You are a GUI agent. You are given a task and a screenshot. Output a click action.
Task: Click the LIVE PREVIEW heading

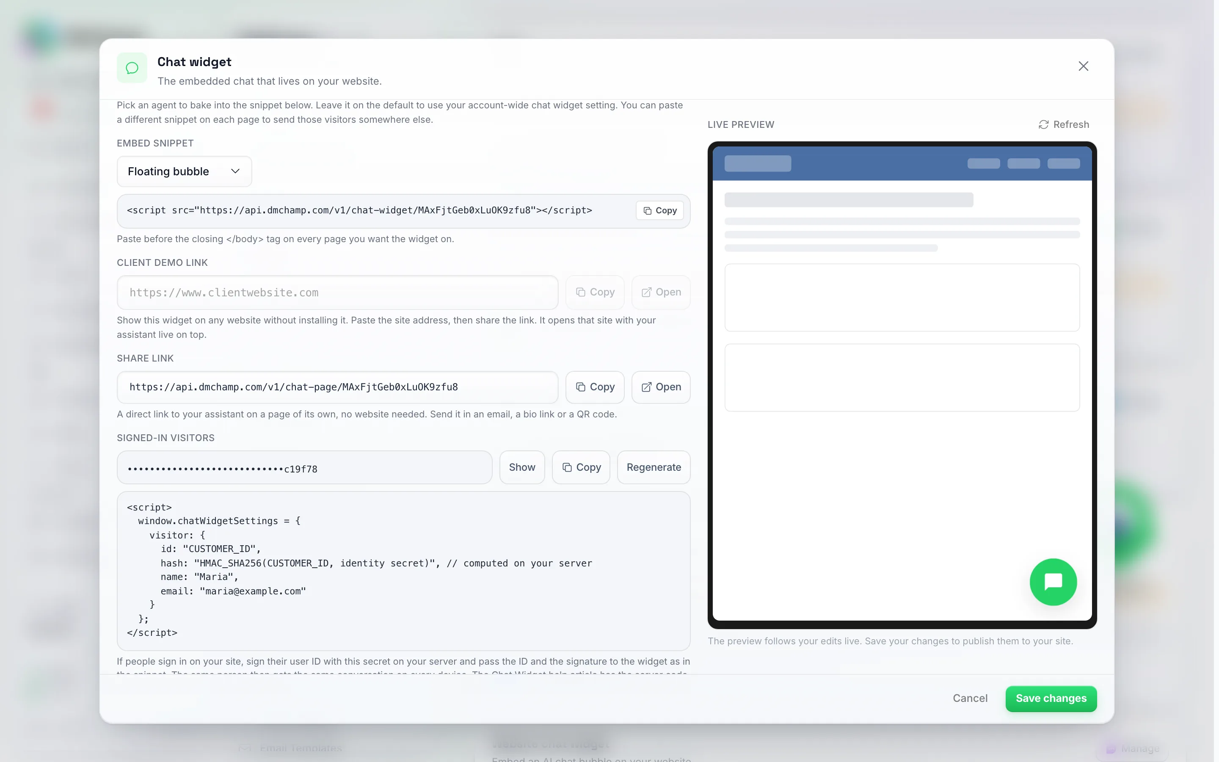point(740,124)
